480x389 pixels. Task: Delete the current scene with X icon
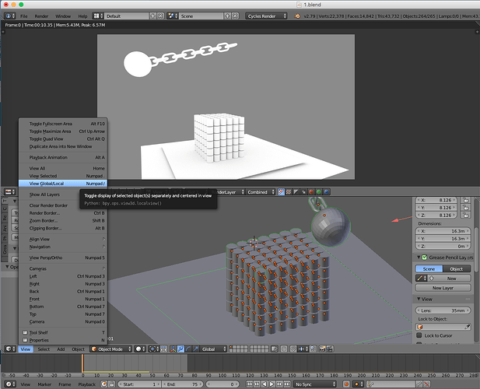click(x=235, y=16)
